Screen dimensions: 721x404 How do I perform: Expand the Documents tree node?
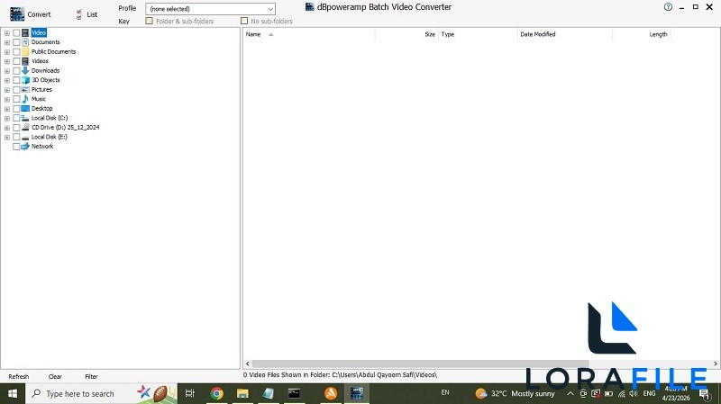(x=7, y=42)
